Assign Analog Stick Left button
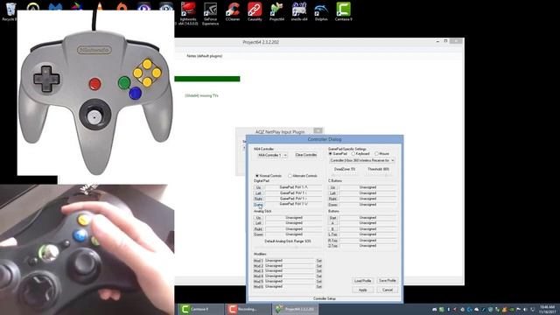 pos(259,223)
